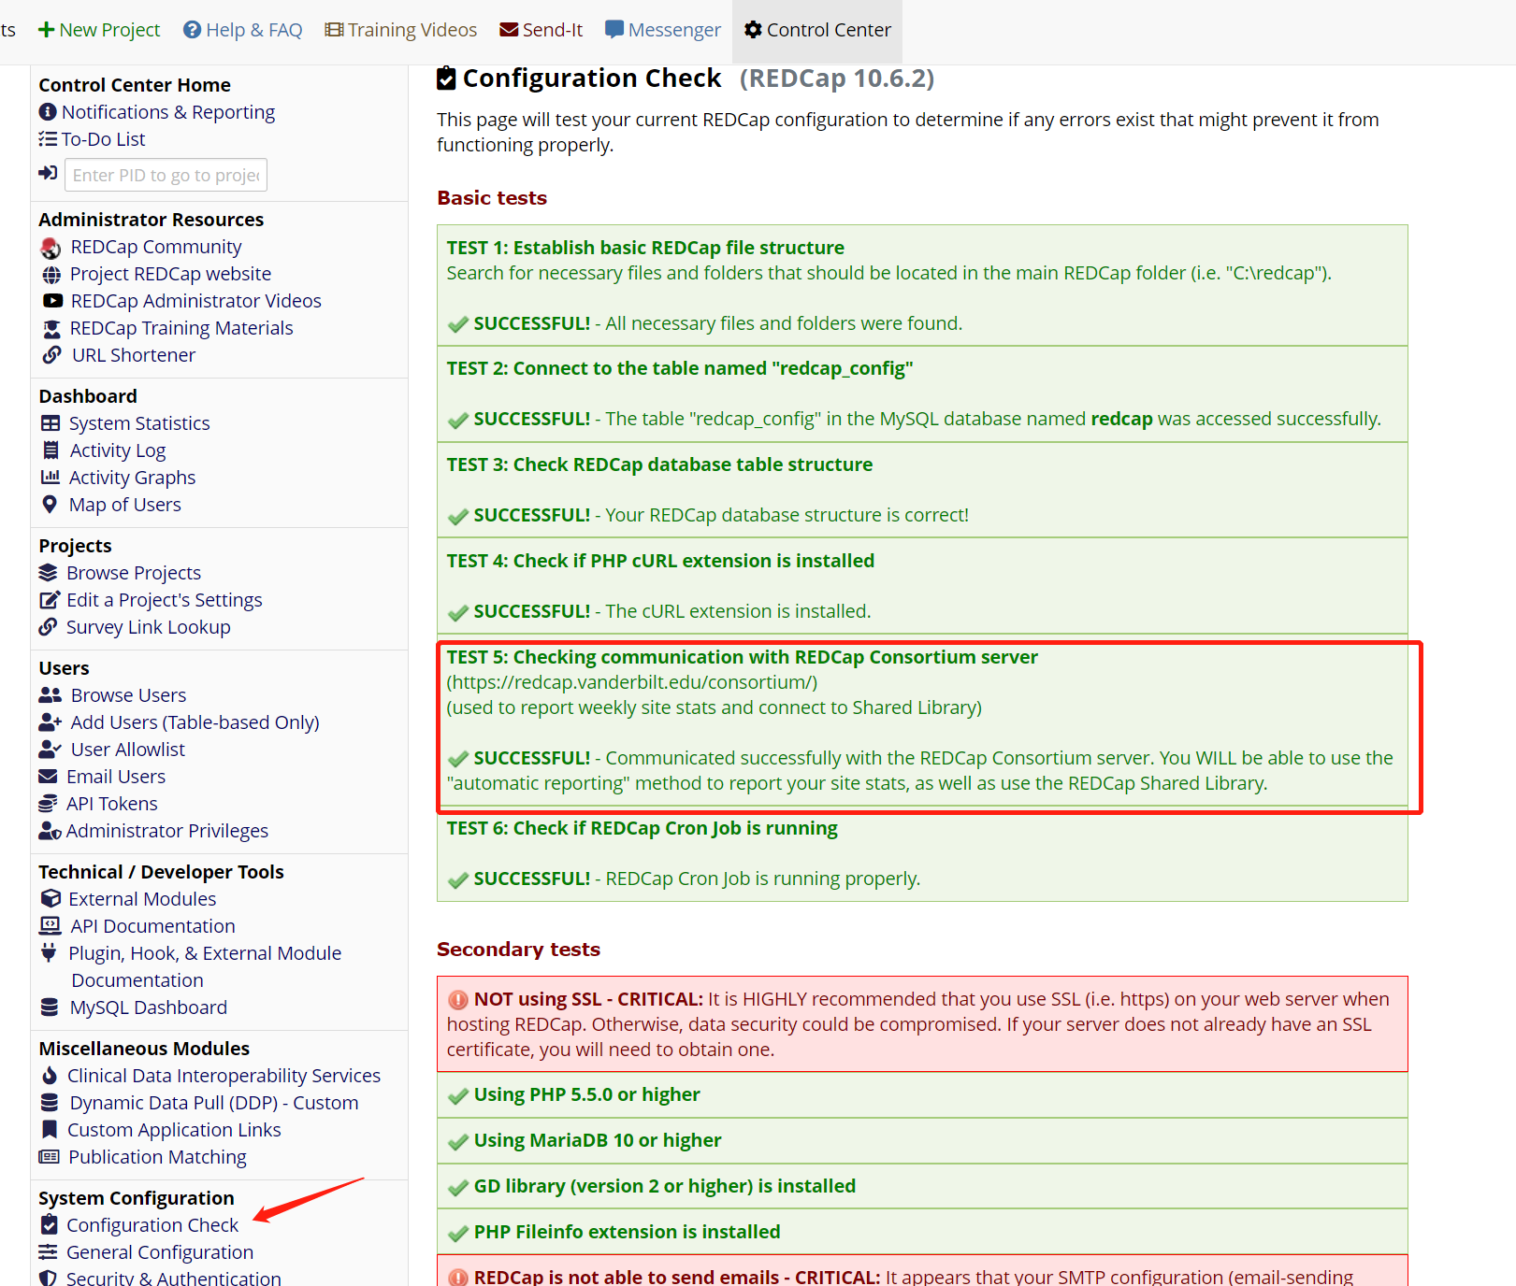Image resolution: width=1516 pixels, height=1286 pixels.
Task: Click the link icon beside Survey Link Lookup
Action: pyautogui.click(x=48, y=627)
